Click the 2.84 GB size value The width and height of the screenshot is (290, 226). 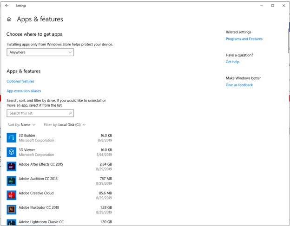[106, 164]
